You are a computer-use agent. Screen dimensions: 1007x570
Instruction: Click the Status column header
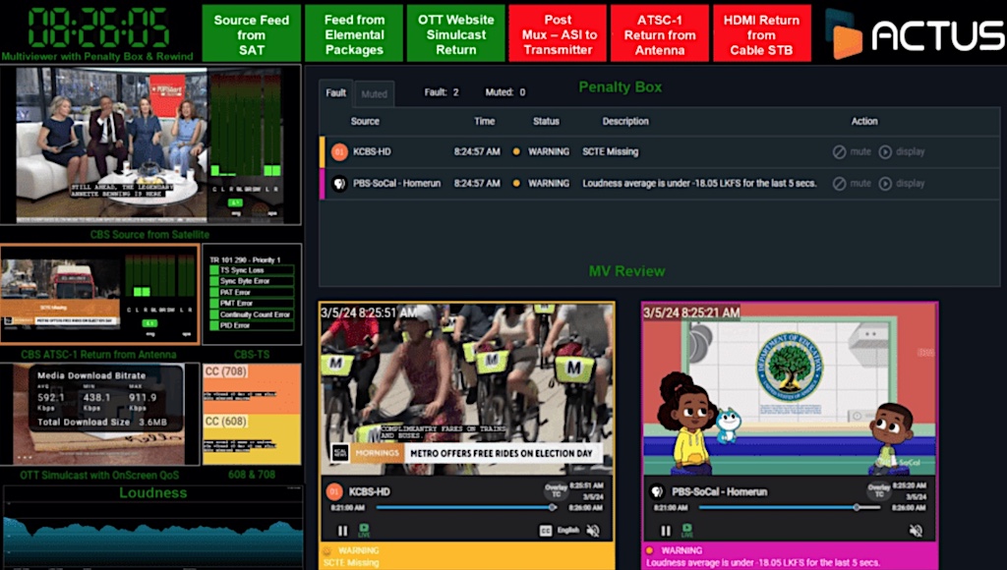[546, 121]
